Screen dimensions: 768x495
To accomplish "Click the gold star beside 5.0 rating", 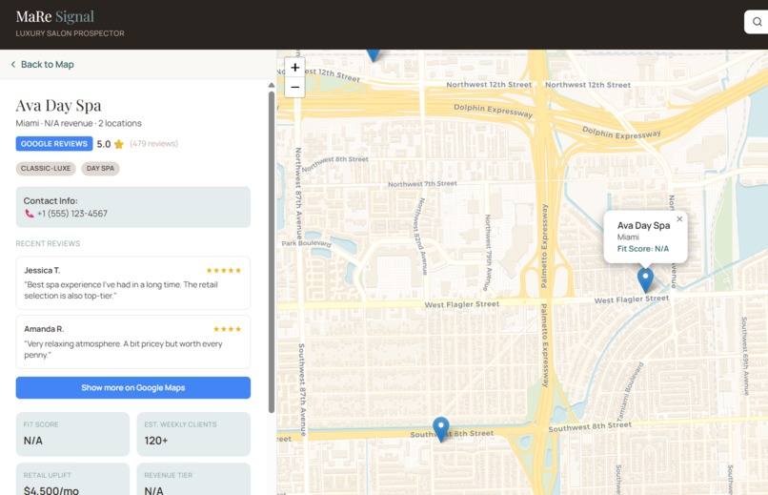I will tap(119, 144).
